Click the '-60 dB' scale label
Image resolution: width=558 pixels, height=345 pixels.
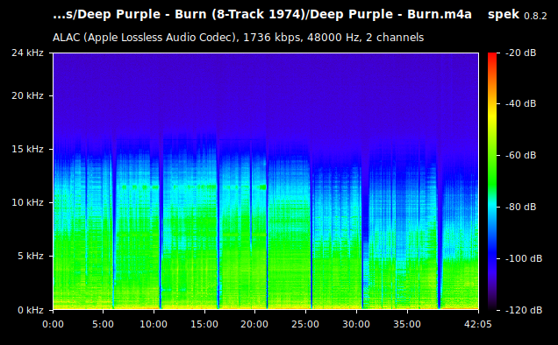[520, 155]
